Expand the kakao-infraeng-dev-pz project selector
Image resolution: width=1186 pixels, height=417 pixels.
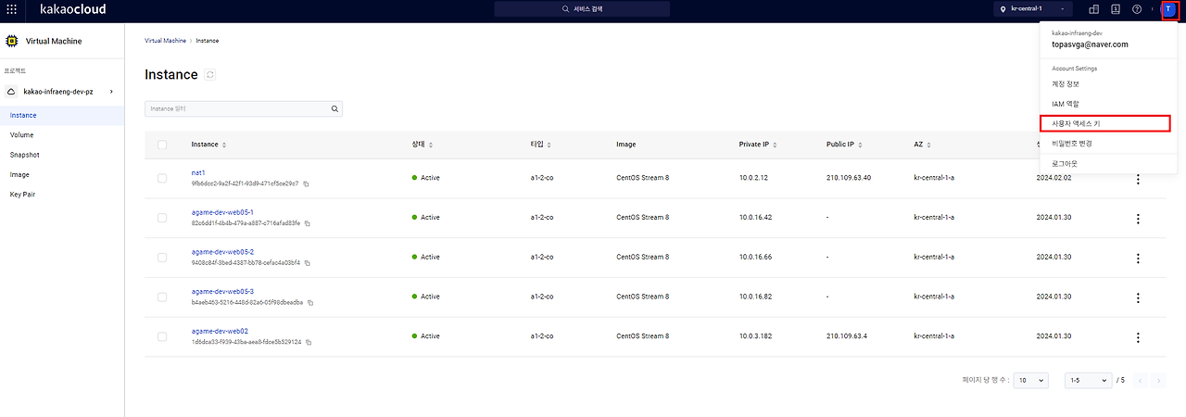62,92
